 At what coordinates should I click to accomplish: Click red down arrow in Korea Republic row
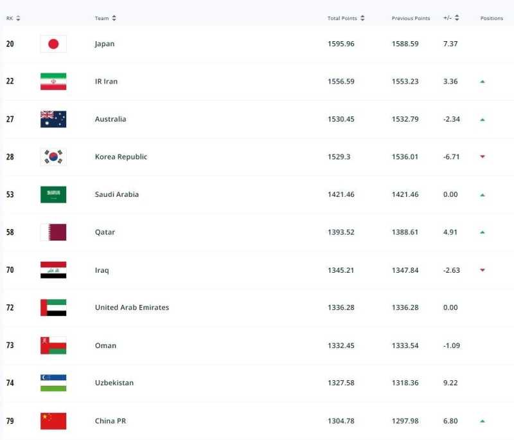pos(482,157)
